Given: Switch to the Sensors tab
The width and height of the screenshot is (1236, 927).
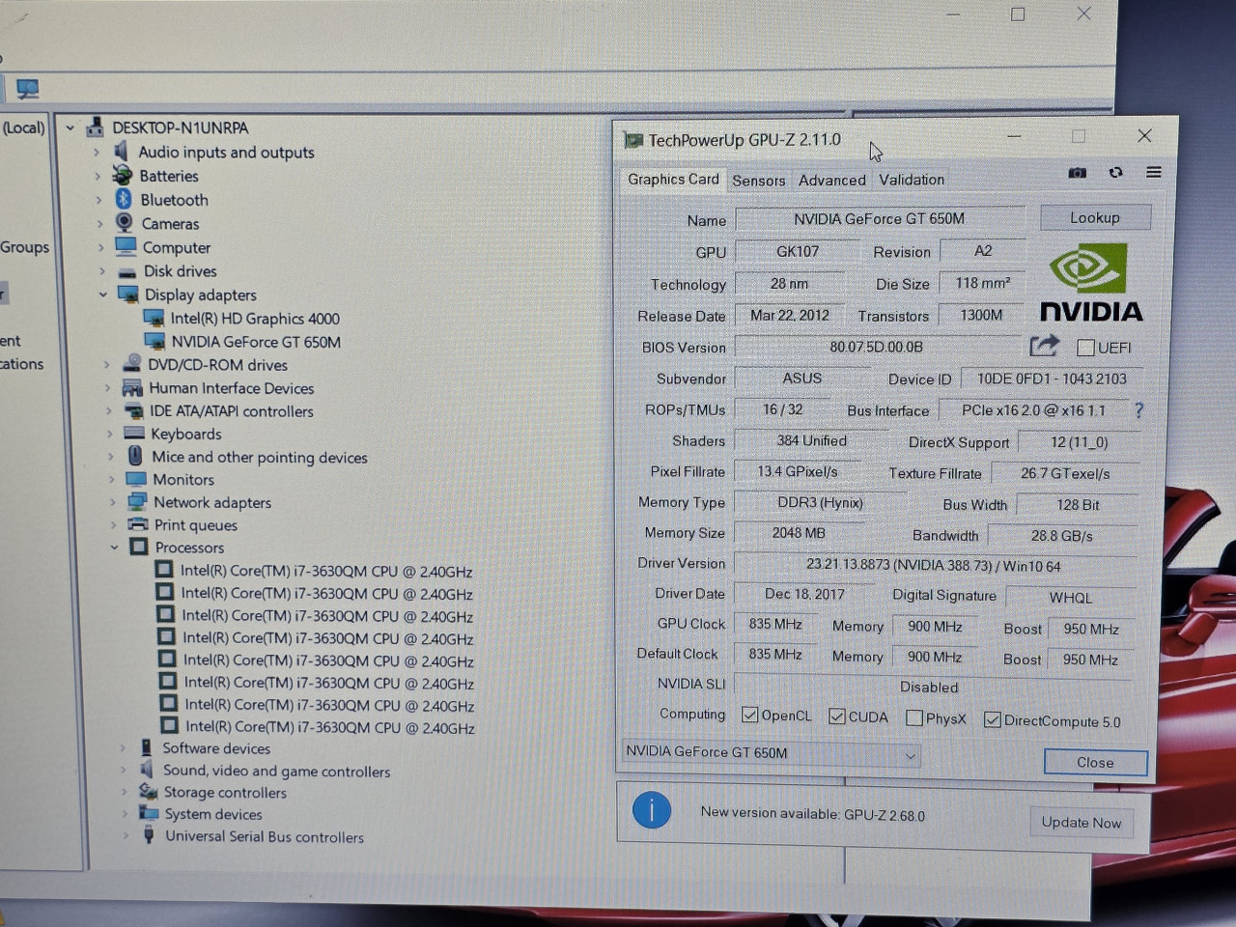Looking at the screenshot, I should [x=758, y=181].
